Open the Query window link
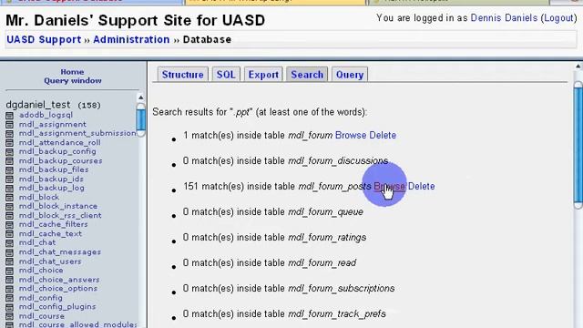This screenshot has height=328, width=583. point(73,81)
